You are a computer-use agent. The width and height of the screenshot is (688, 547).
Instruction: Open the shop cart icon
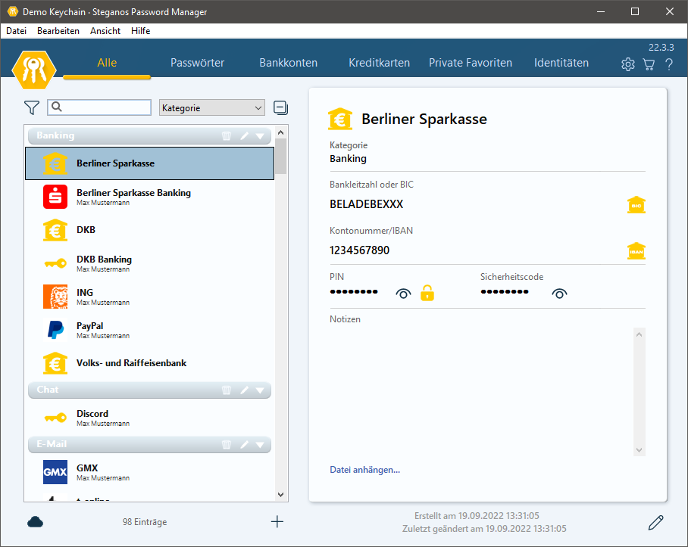pyautogui.click(x=649, y=64)
